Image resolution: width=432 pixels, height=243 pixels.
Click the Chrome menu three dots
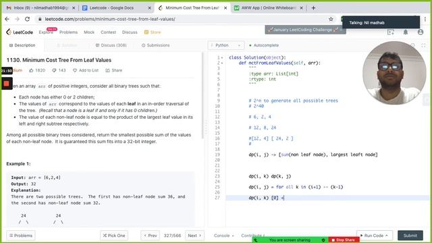[426, 19]
